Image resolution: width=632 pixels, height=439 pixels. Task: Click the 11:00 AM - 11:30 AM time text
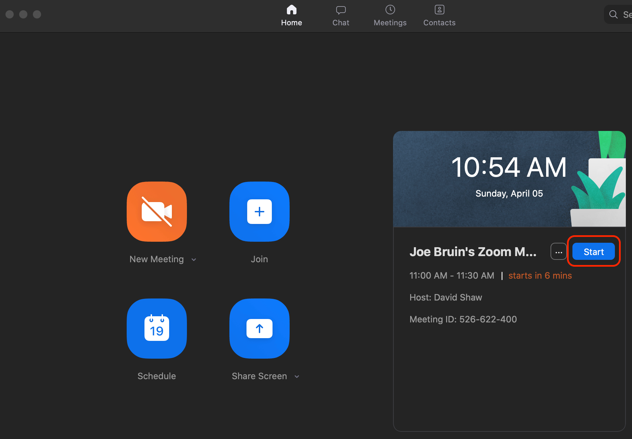click(452, 276)
